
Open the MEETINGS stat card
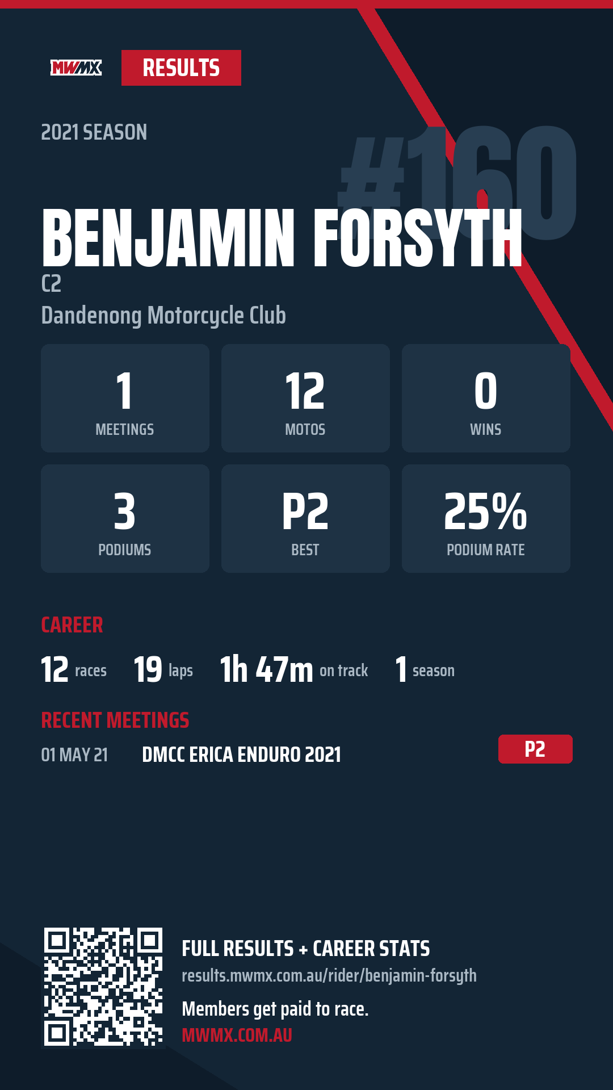pos(125,398)
